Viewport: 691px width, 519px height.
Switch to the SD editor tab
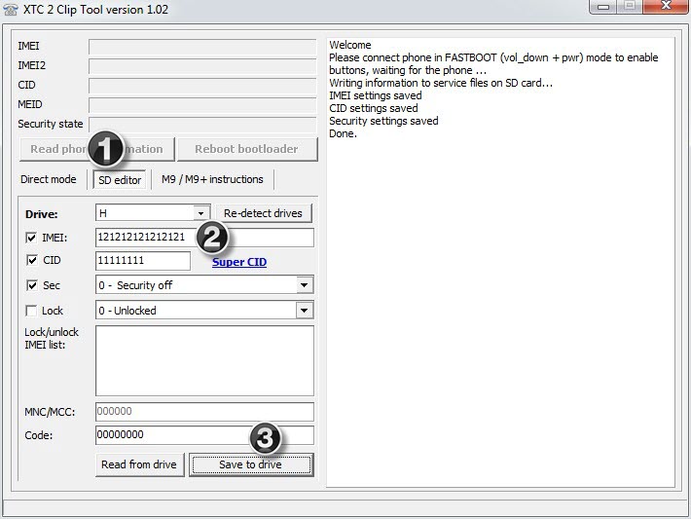[120, 180]
